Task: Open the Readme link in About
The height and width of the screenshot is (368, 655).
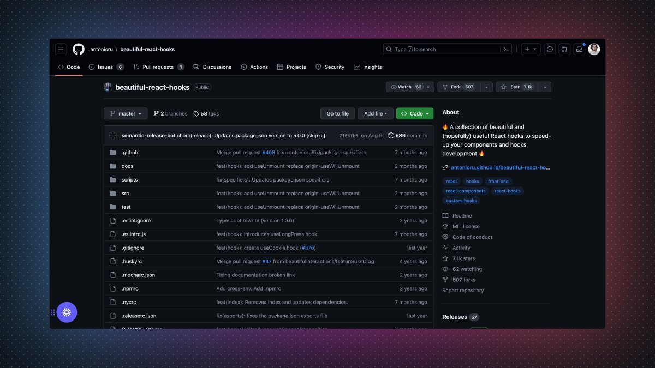Action: 457,216
